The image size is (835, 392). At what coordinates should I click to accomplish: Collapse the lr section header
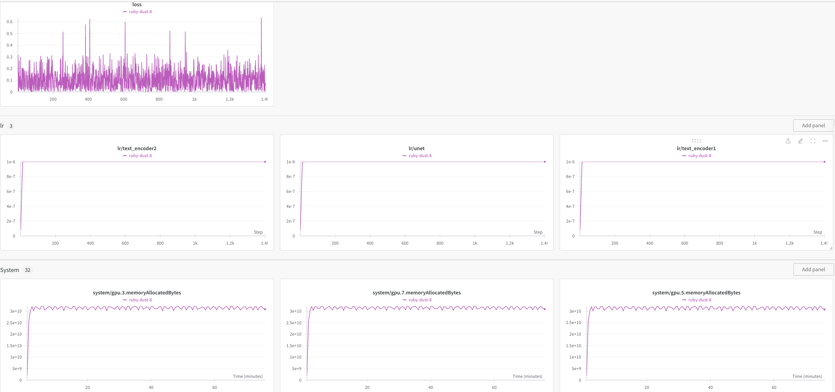point(2,126)
